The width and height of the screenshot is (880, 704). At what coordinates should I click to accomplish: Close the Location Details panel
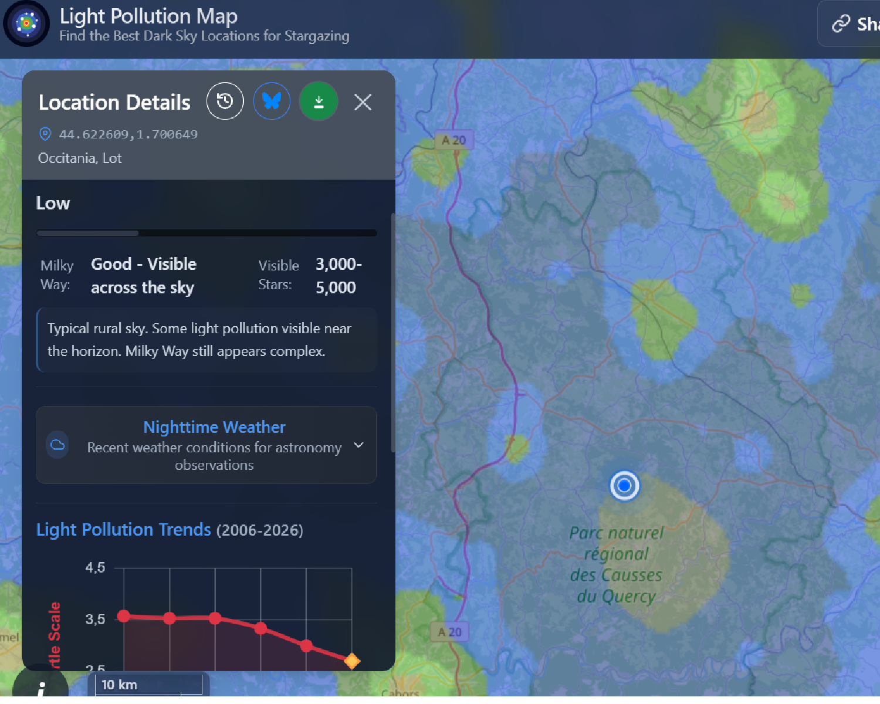tap(363, 102)
